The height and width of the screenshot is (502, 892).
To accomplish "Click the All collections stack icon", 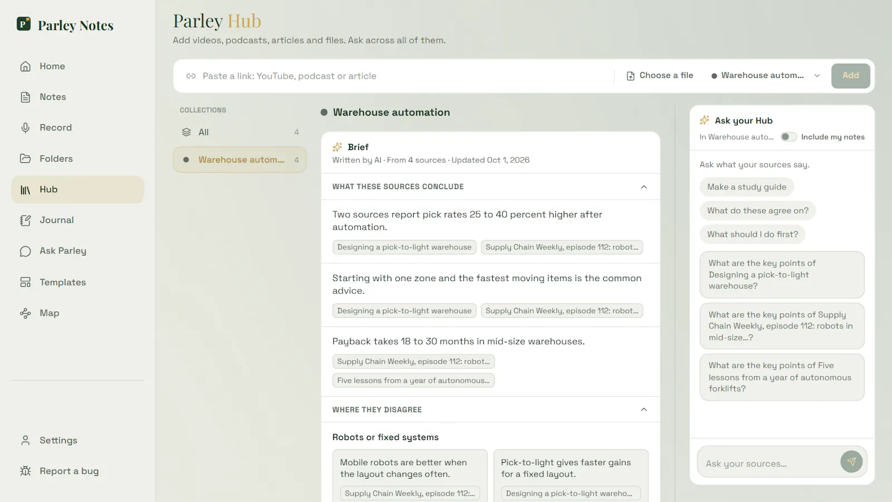I will click(x=186, y=132).
